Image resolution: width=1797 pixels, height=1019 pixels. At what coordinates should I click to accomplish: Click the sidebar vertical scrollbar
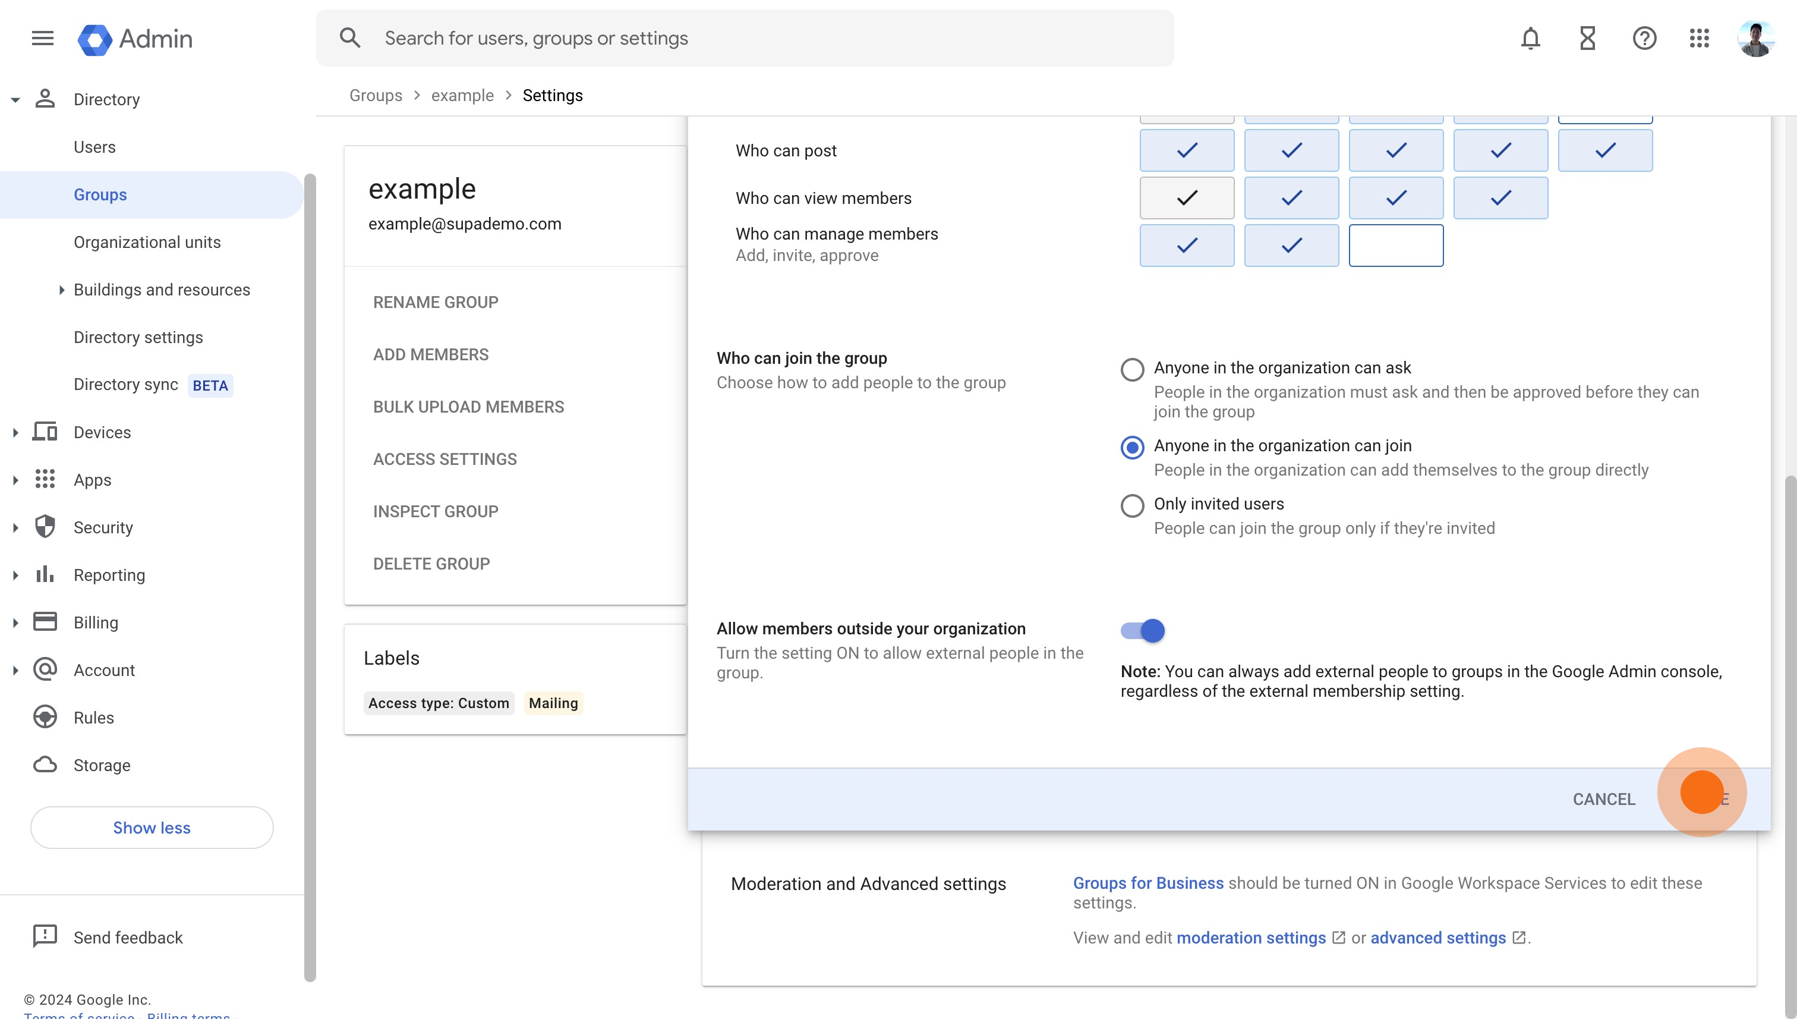click(311, 577)
